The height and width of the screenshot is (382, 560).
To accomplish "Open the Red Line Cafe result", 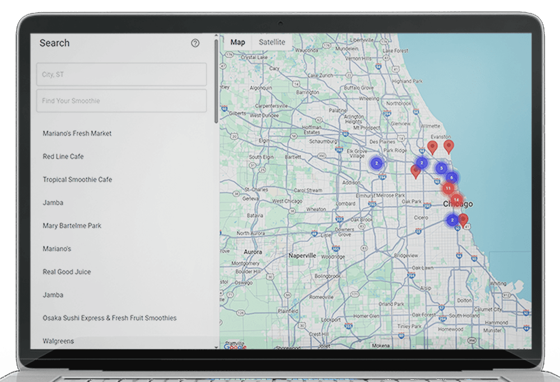I will pos(63,156).
